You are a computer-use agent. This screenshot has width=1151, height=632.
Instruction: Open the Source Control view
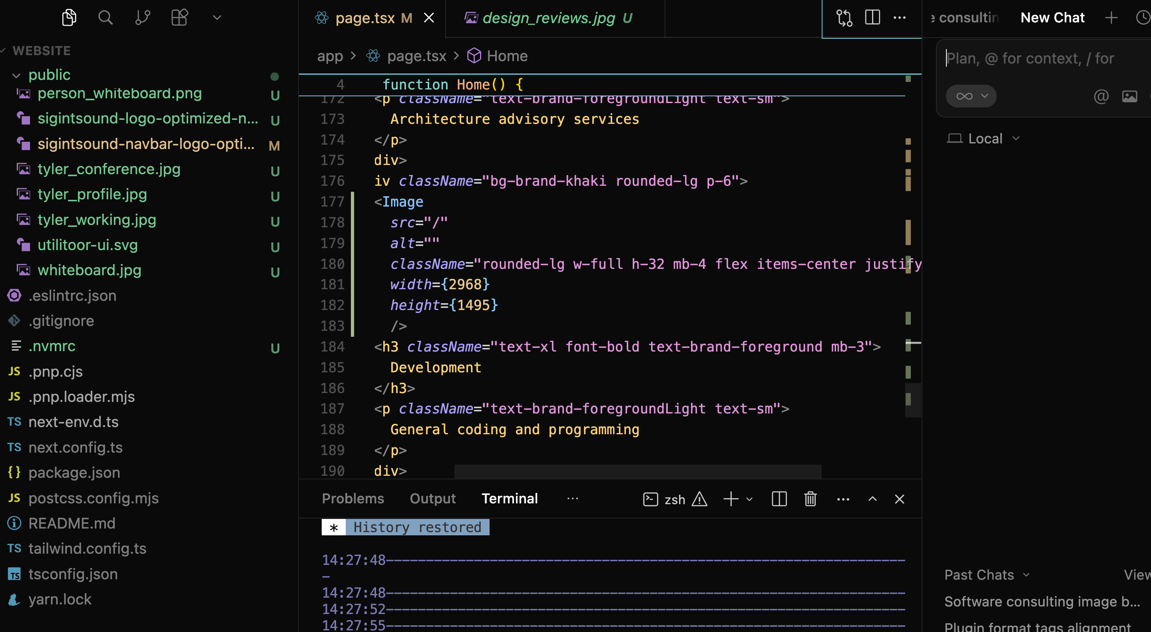point(142,18)
